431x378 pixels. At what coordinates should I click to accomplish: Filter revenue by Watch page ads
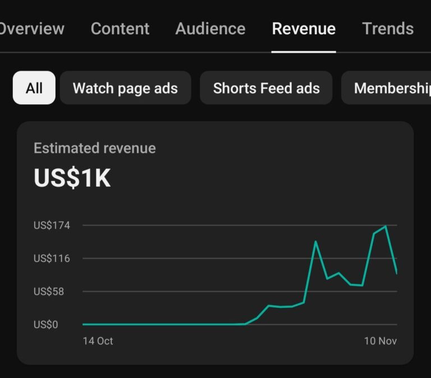(x=125, y=88)
